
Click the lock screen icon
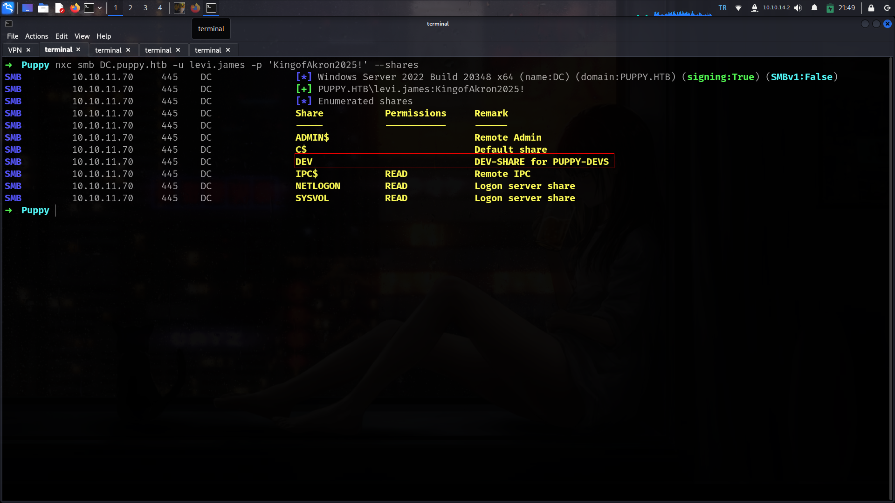(x=871, y=8)
